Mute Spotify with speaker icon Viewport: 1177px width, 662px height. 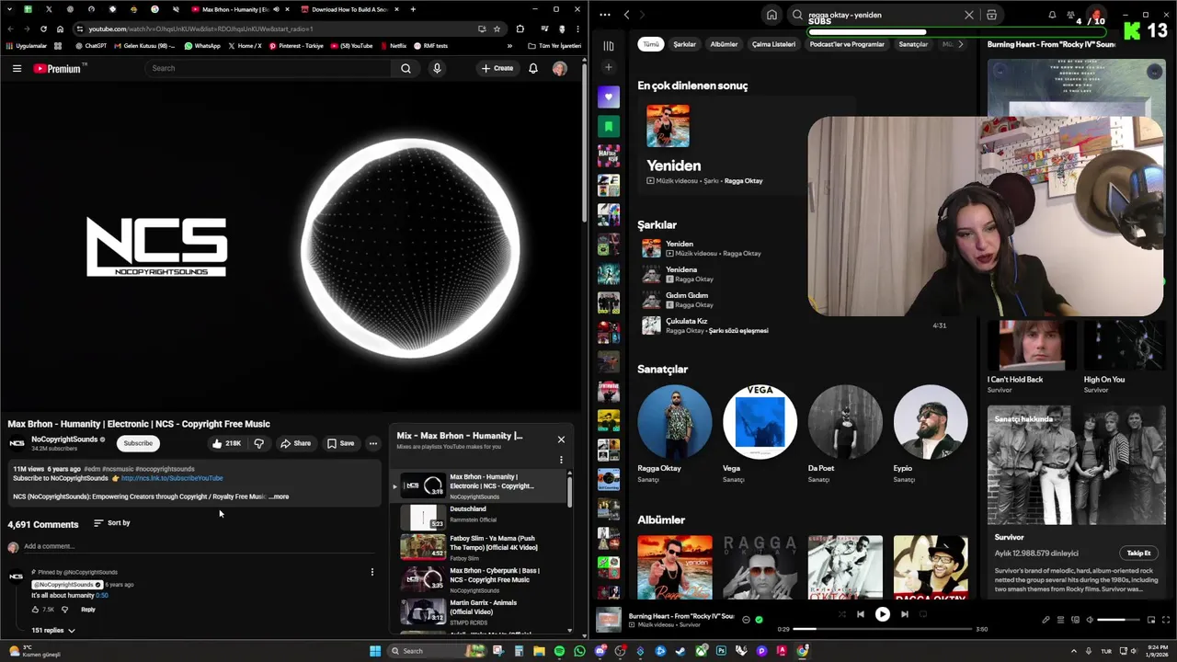tap(1090, 620)
